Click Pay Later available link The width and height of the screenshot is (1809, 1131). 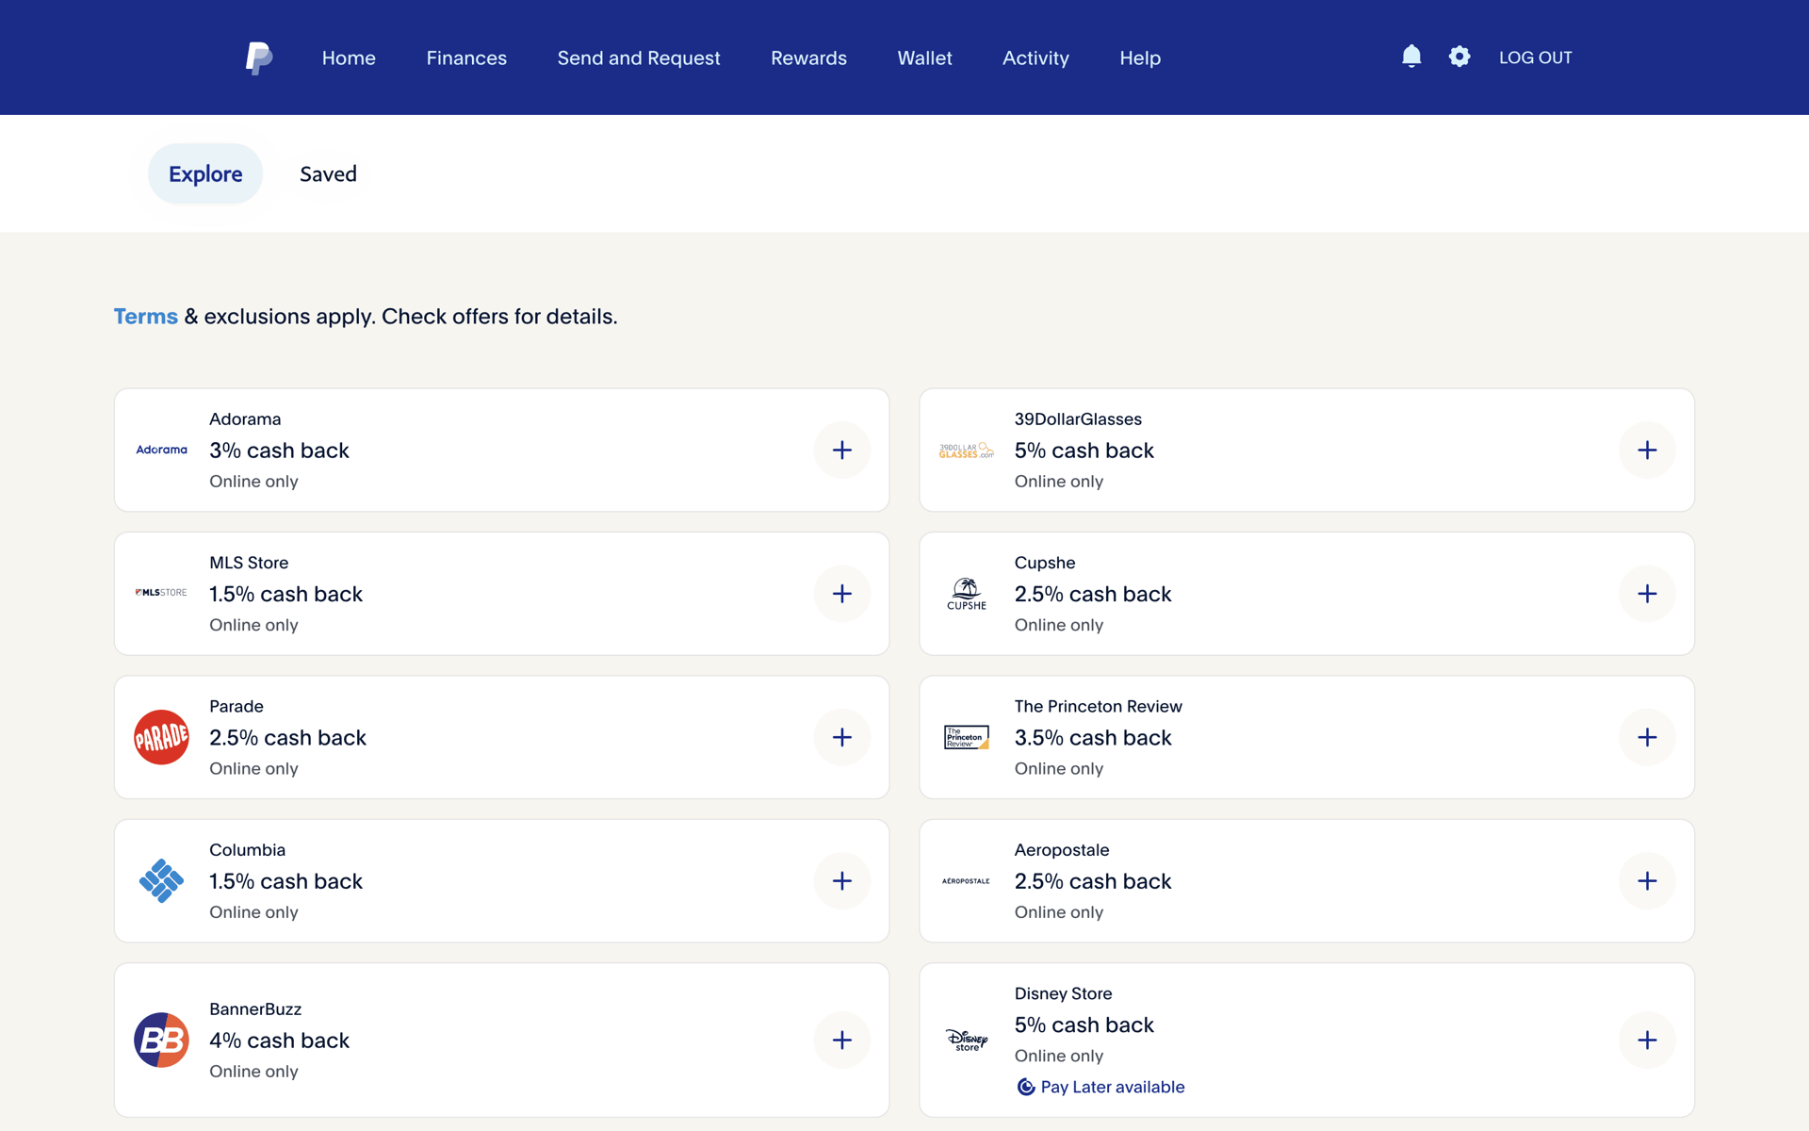tap(1100, 1087)
